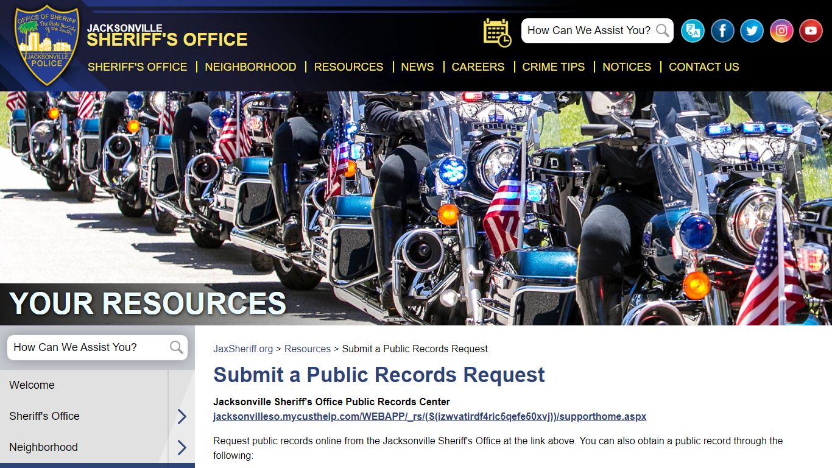Click the Jacksonville Police badge logo
The height and width of the screenshot is (468, 832).
[47, 44]
